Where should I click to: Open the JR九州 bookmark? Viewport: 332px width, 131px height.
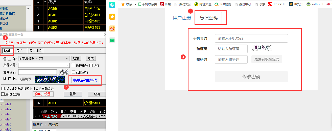coord(296,4)
